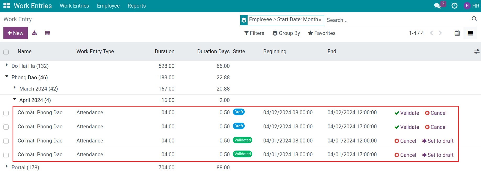Open the apps grid home menu icon
481x173 pixels.
7,5
